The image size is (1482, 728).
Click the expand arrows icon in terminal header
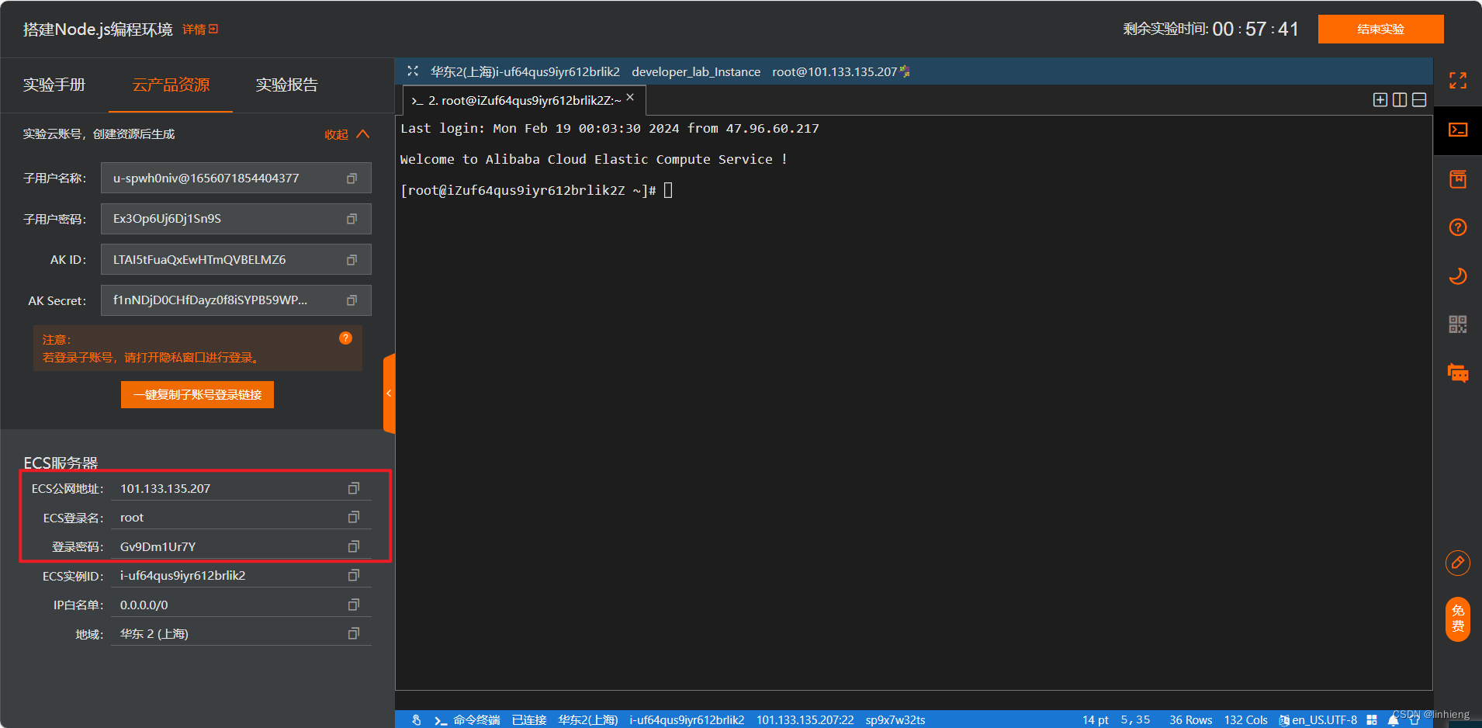click(x=413, y=71)
